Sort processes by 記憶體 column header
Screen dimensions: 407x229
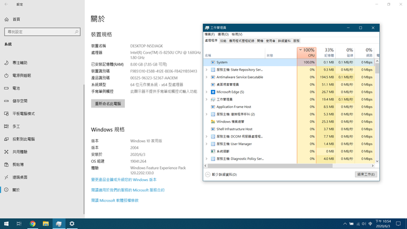click(326, 53)
